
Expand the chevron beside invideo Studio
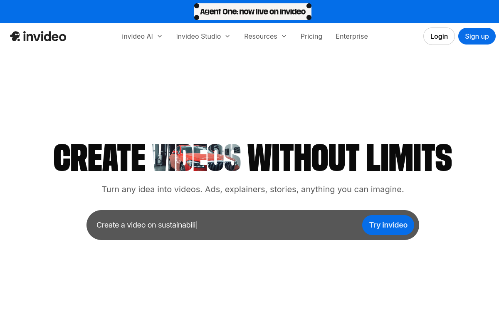click(227, 36)
